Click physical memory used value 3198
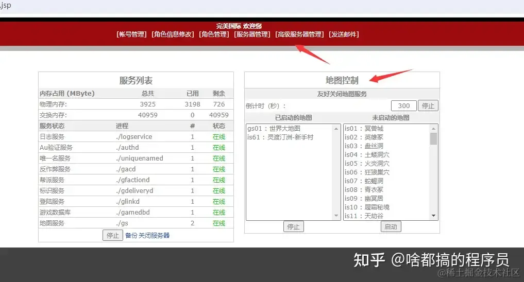Viewport: 524px width, 282px height. (193, 104)
